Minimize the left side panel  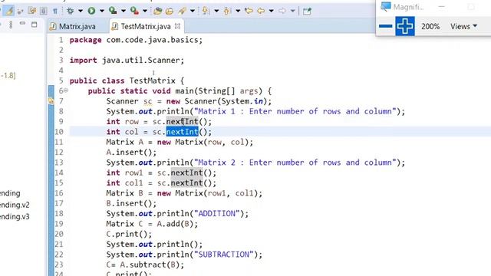[x=22, y=23]
